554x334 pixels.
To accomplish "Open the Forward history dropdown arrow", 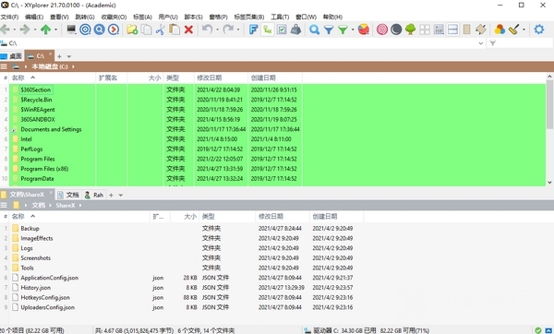I will pos(35,30).
